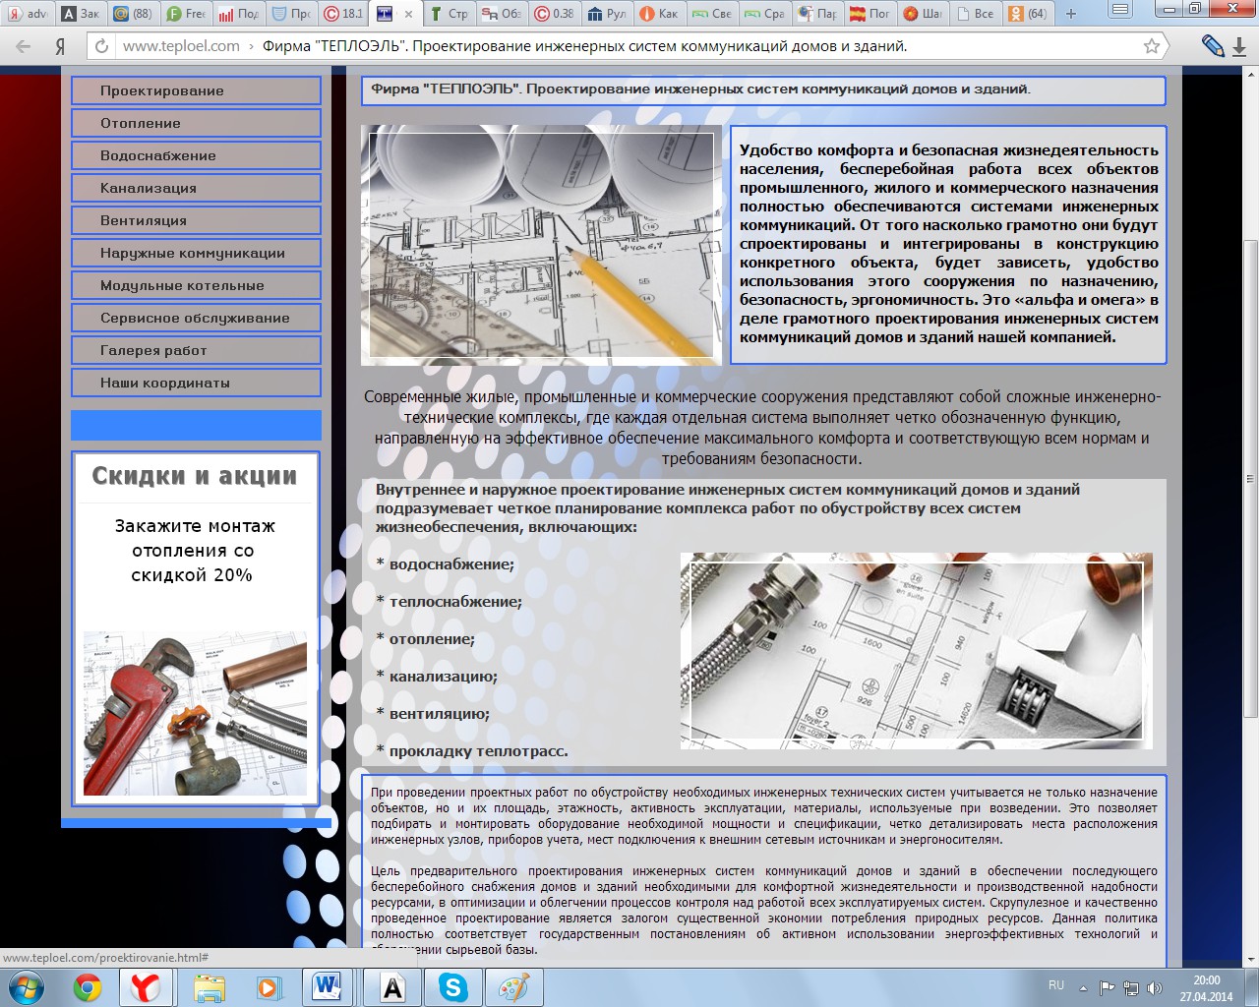1259x1007 pixels.
Task: Go to 'Модульные котельные' page
Action: (196, 285)
